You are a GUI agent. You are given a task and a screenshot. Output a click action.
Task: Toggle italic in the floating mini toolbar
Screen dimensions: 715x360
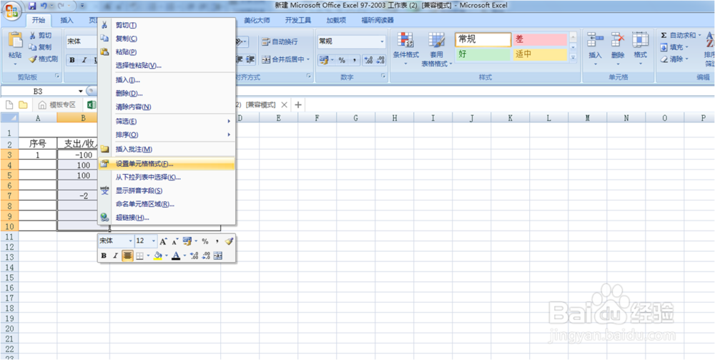tap(115, 256)
